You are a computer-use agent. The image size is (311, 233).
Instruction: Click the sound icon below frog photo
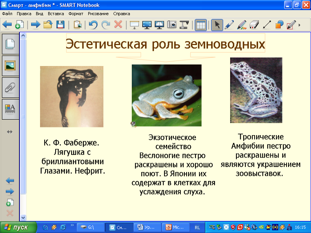(x=133, y=124)
